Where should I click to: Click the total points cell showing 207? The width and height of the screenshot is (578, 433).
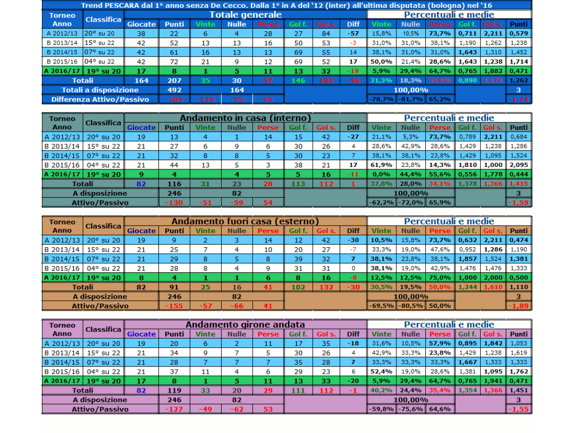(174, 80)
